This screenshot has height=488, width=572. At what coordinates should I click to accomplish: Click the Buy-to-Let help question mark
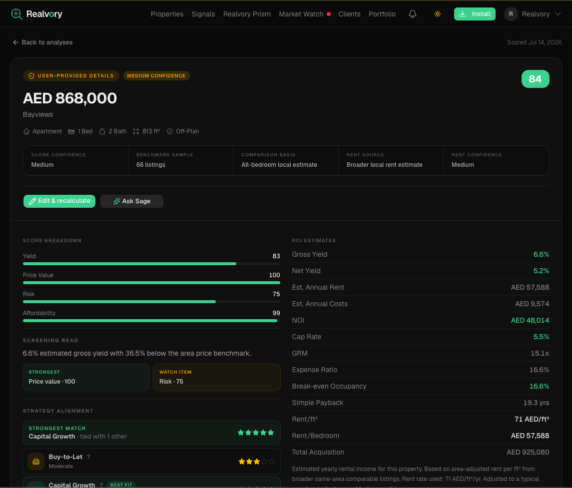point(88,457)
